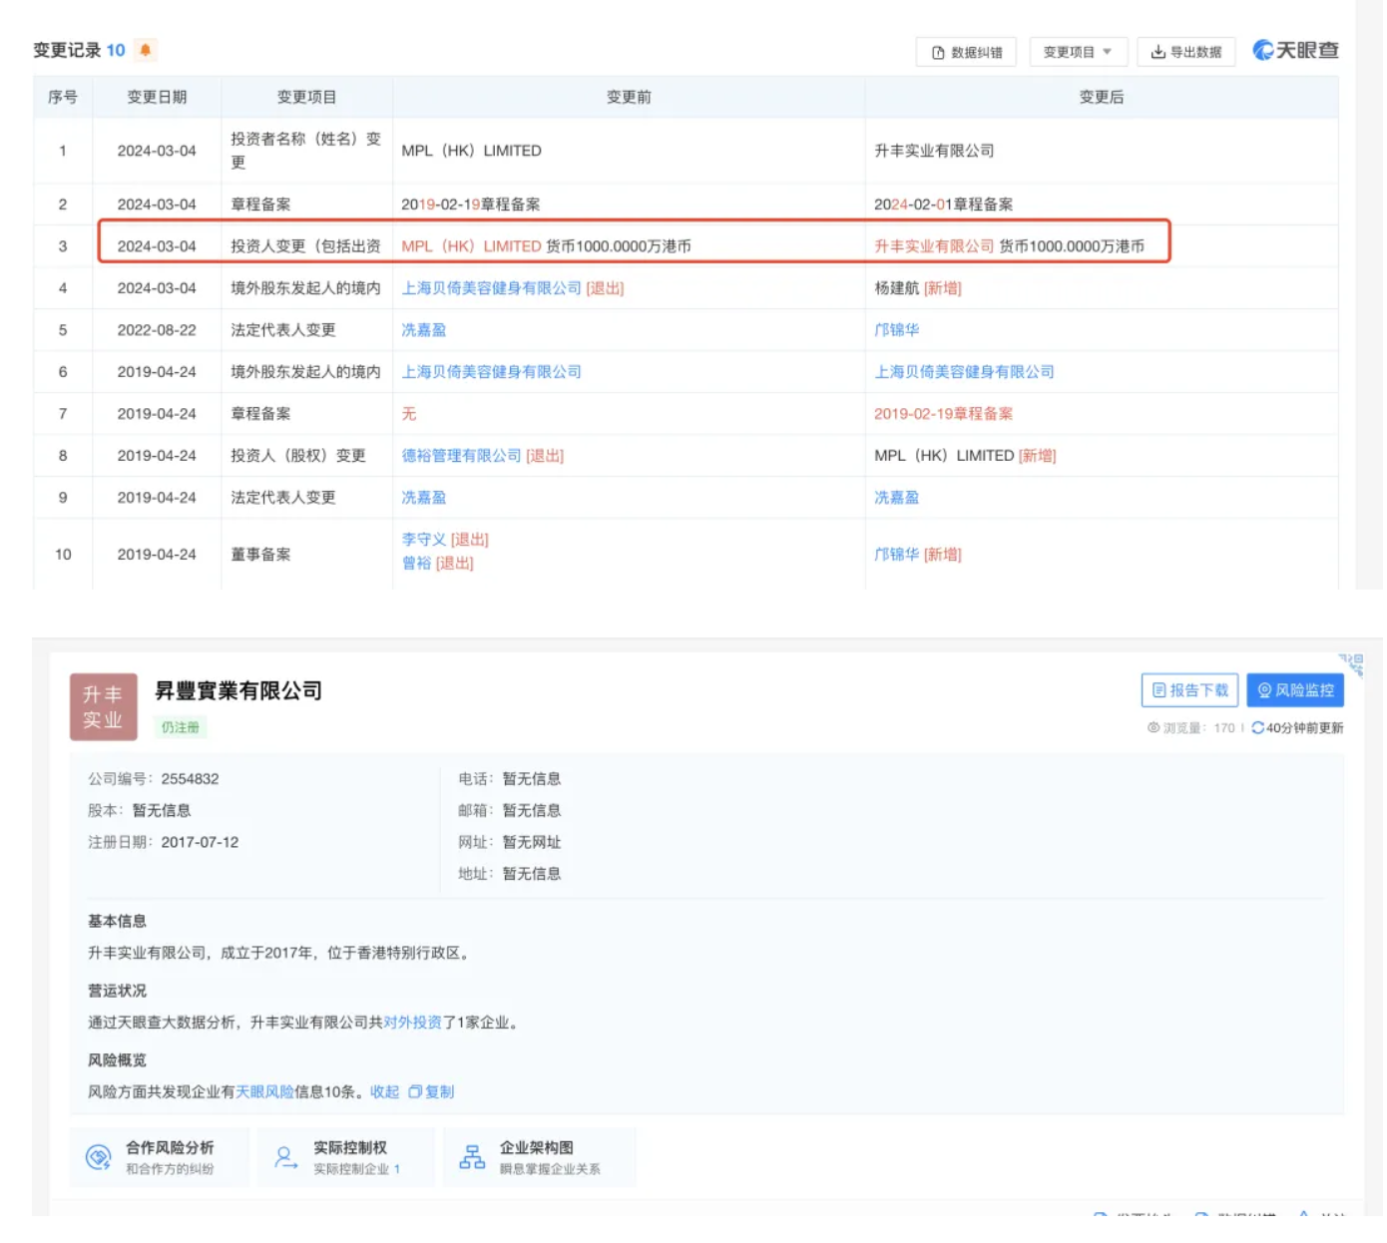Click 董事备案 in row 10

[x=260, y=555]
